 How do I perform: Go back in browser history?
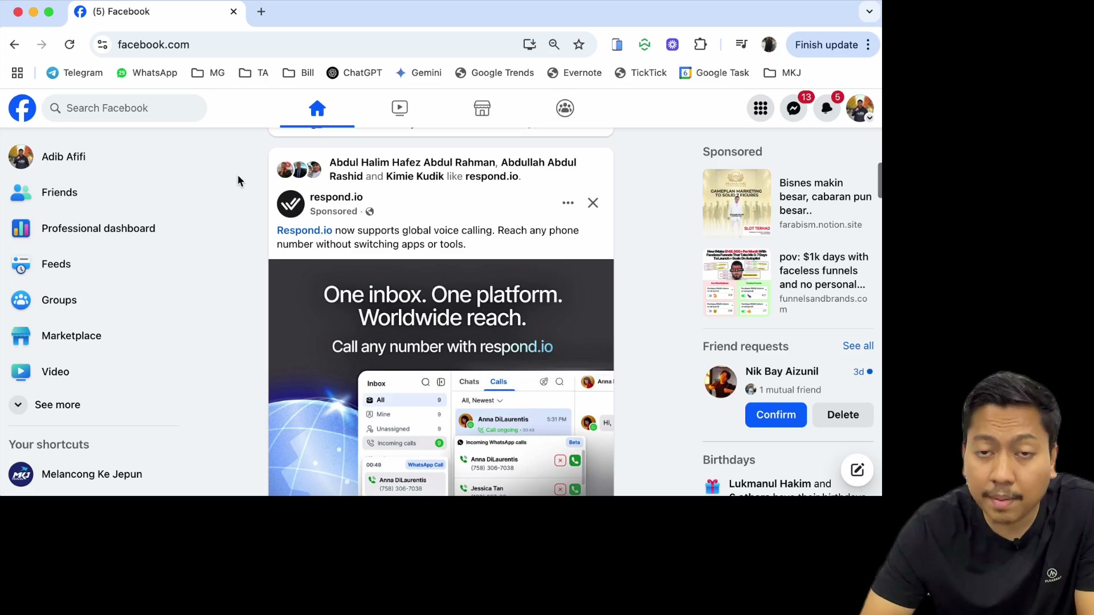(x=14, y=44)
